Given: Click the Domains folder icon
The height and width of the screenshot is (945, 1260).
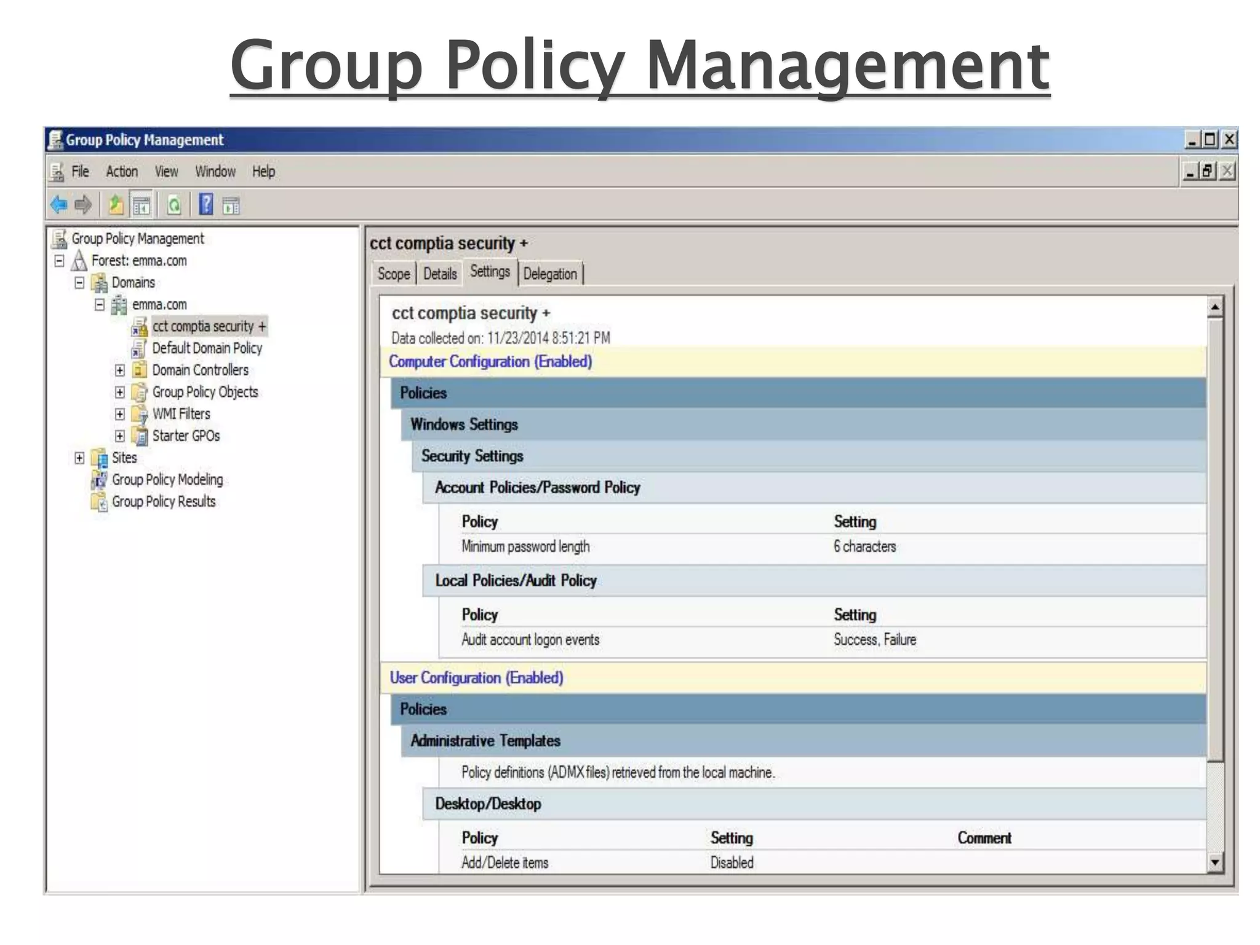Looking at the screenshot, I should coord(99,283).
